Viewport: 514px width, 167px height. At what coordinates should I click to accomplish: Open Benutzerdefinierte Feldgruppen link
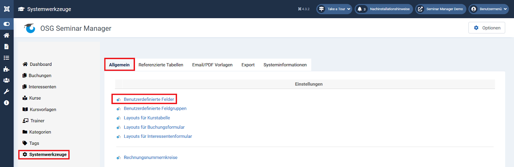pyautogui.click(x=155, y=109)
